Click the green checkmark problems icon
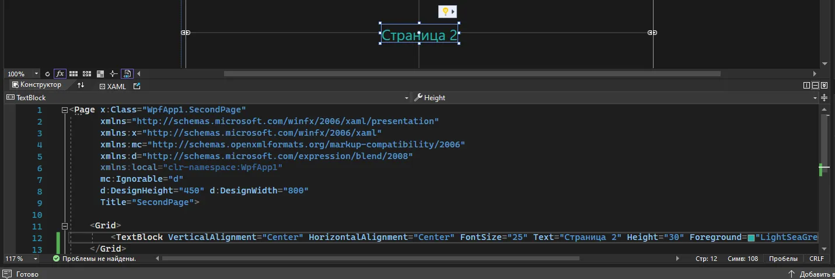 pyautogui.click(x=56, y=258)
